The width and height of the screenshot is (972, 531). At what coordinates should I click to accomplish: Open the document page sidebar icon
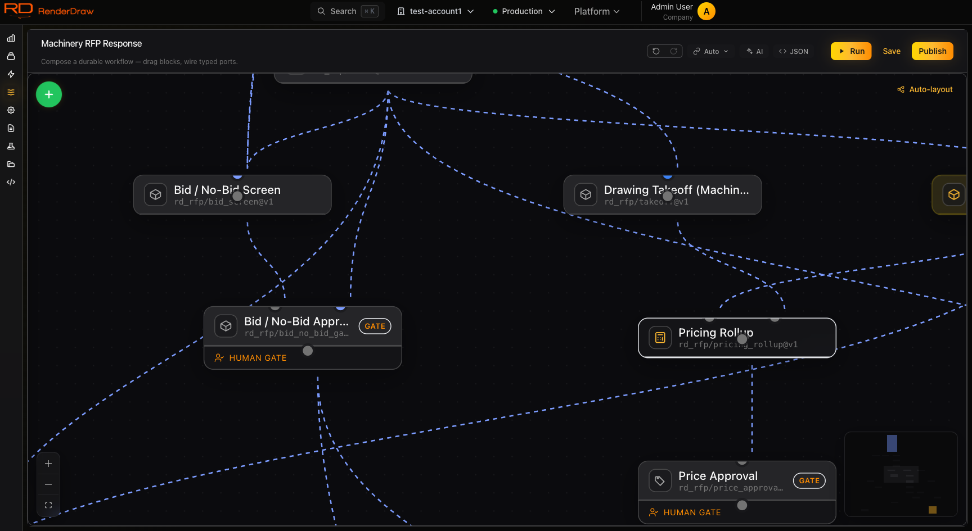coord(11,128)
